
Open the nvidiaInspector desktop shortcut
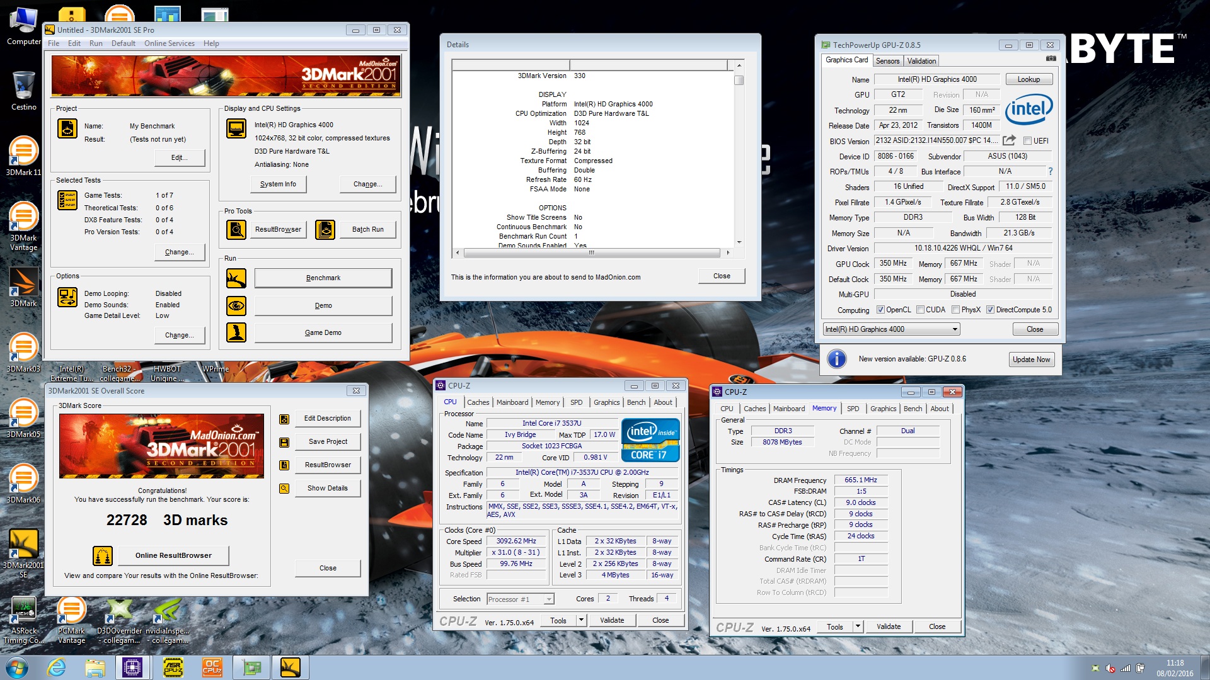[x=167, y=620]
